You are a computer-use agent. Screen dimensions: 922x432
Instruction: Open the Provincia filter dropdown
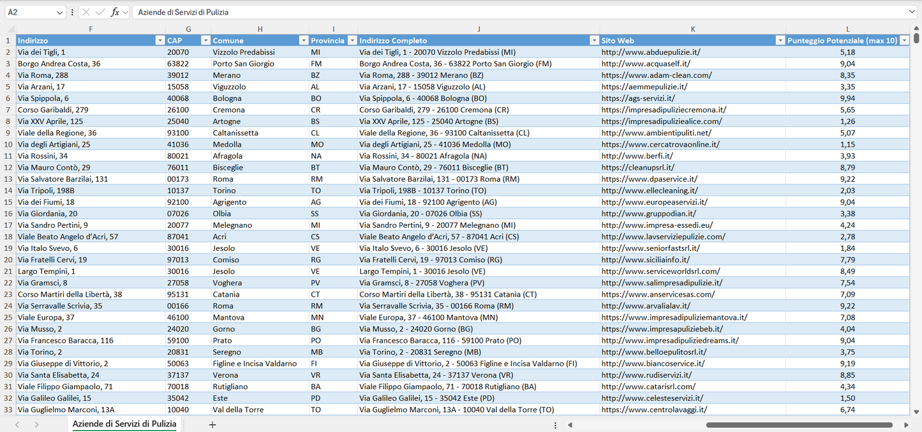click(x=351, y=41)
